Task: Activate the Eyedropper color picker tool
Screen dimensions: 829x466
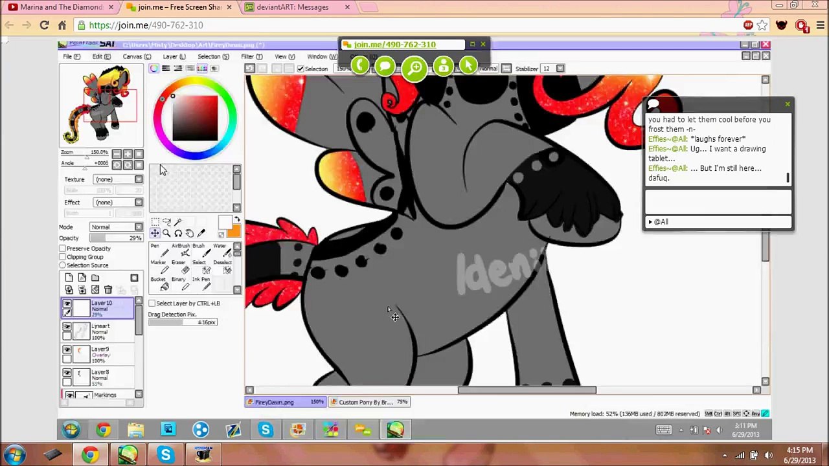Action: 201,234
